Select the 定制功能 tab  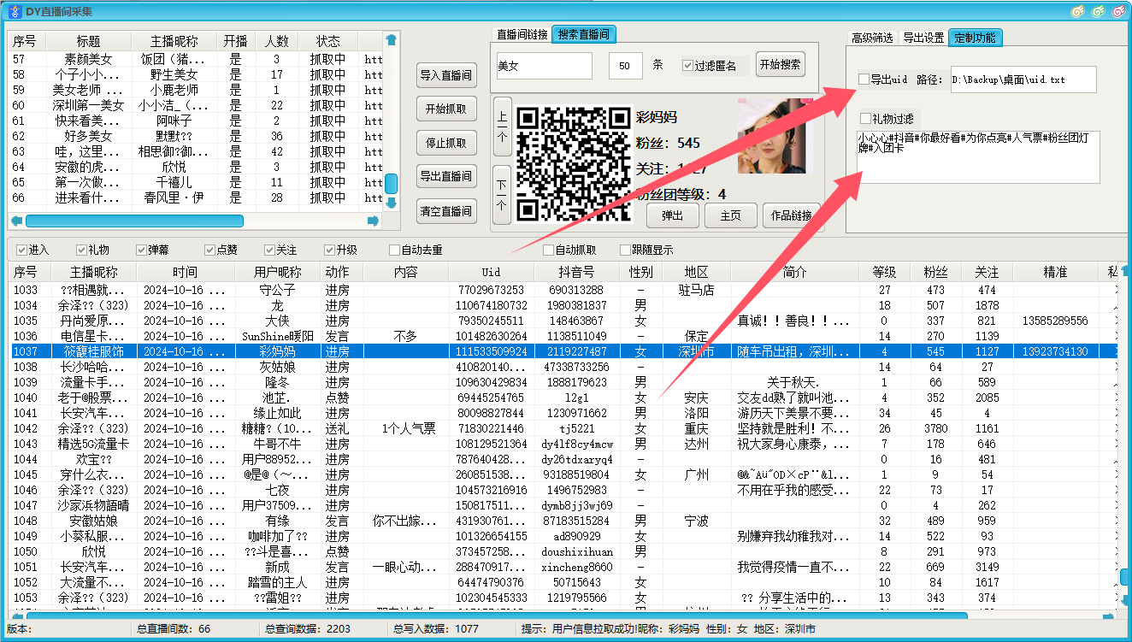click(975, 38)
